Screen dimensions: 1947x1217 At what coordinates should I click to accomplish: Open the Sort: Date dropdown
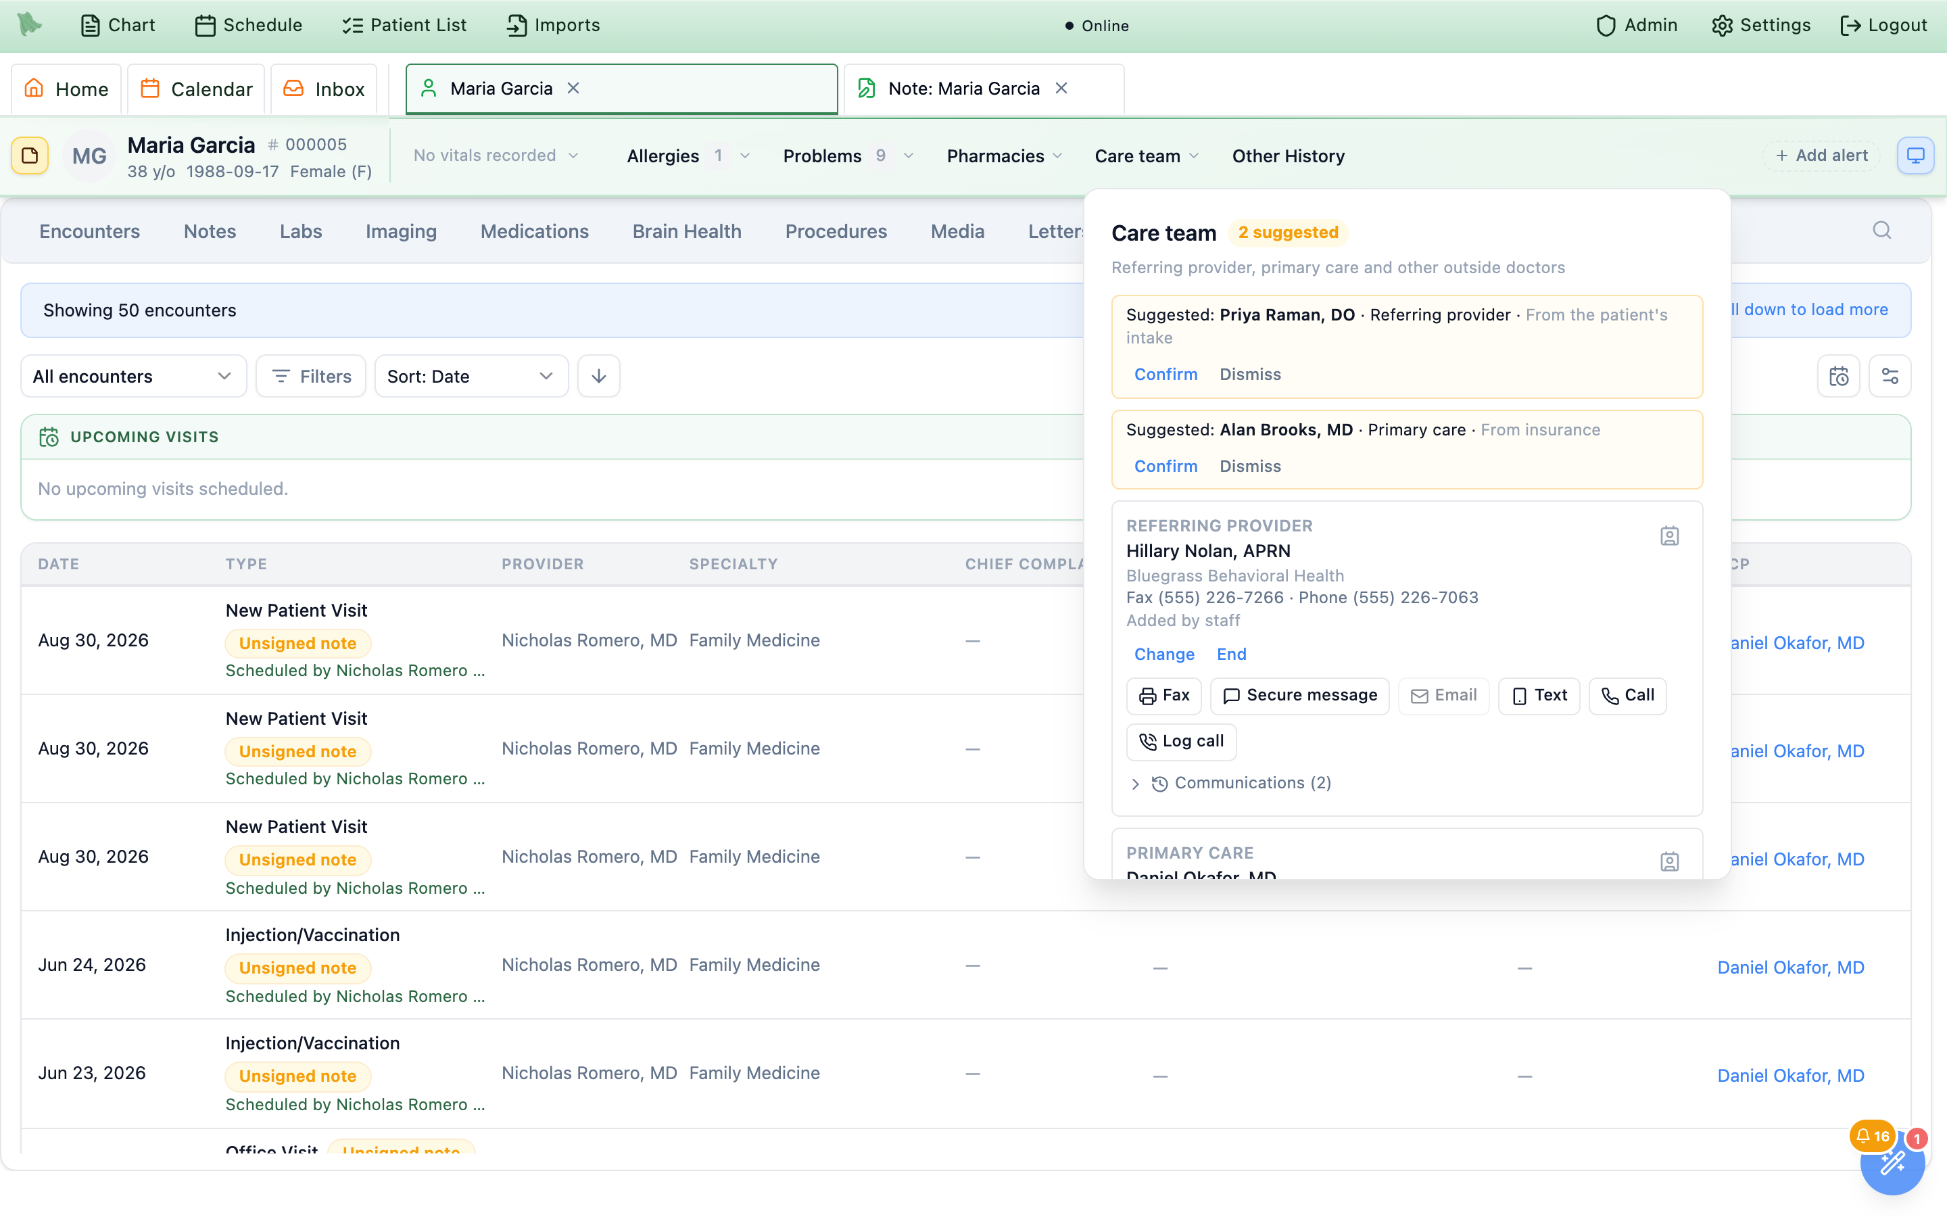coord(471,376)
